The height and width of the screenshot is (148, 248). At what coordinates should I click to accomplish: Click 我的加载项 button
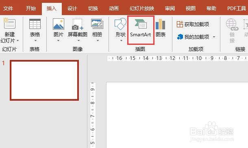click(x=193, y=37)
